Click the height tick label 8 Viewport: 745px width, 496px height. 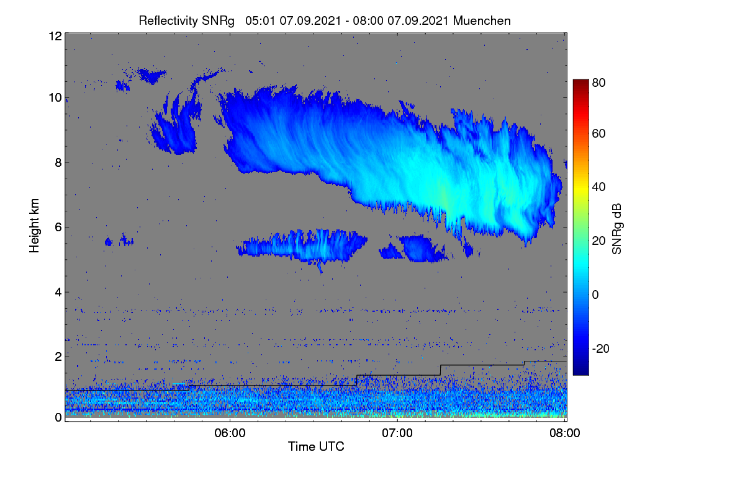pos(58,162)
